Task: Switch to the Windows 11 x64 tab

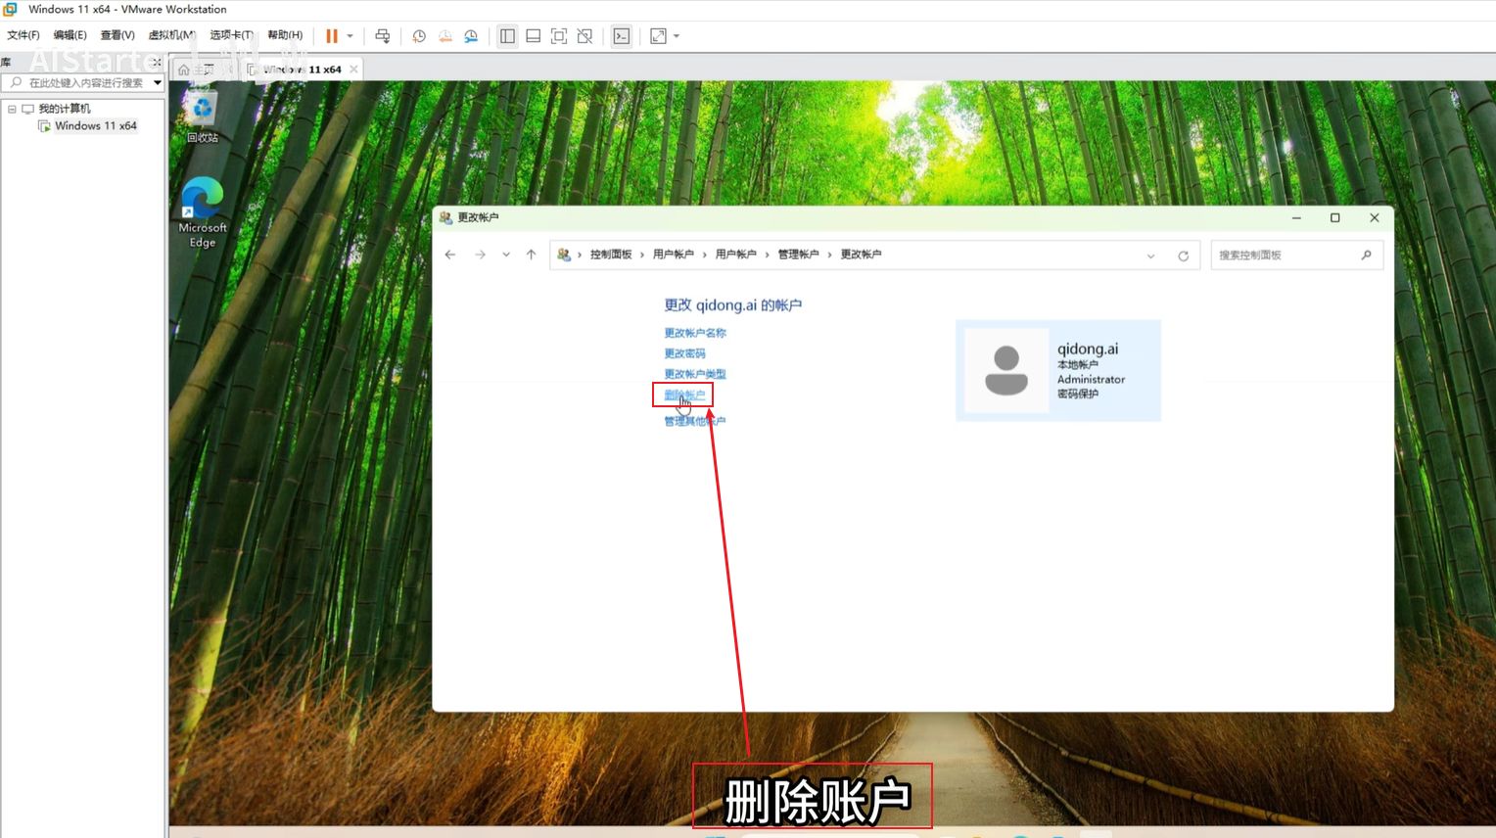Action: (x=303, y=70)
